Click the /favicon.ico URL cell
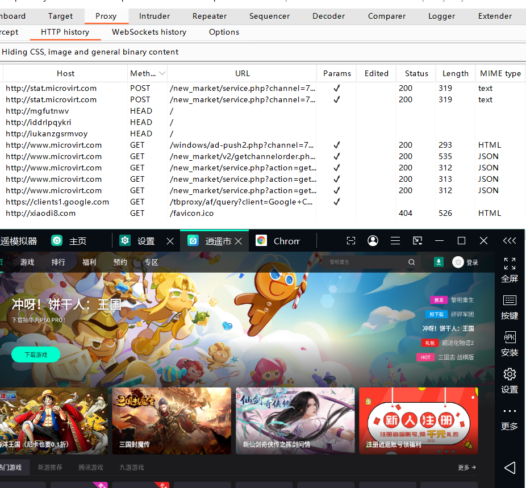The image size is (526, 488). pos(191,213)
